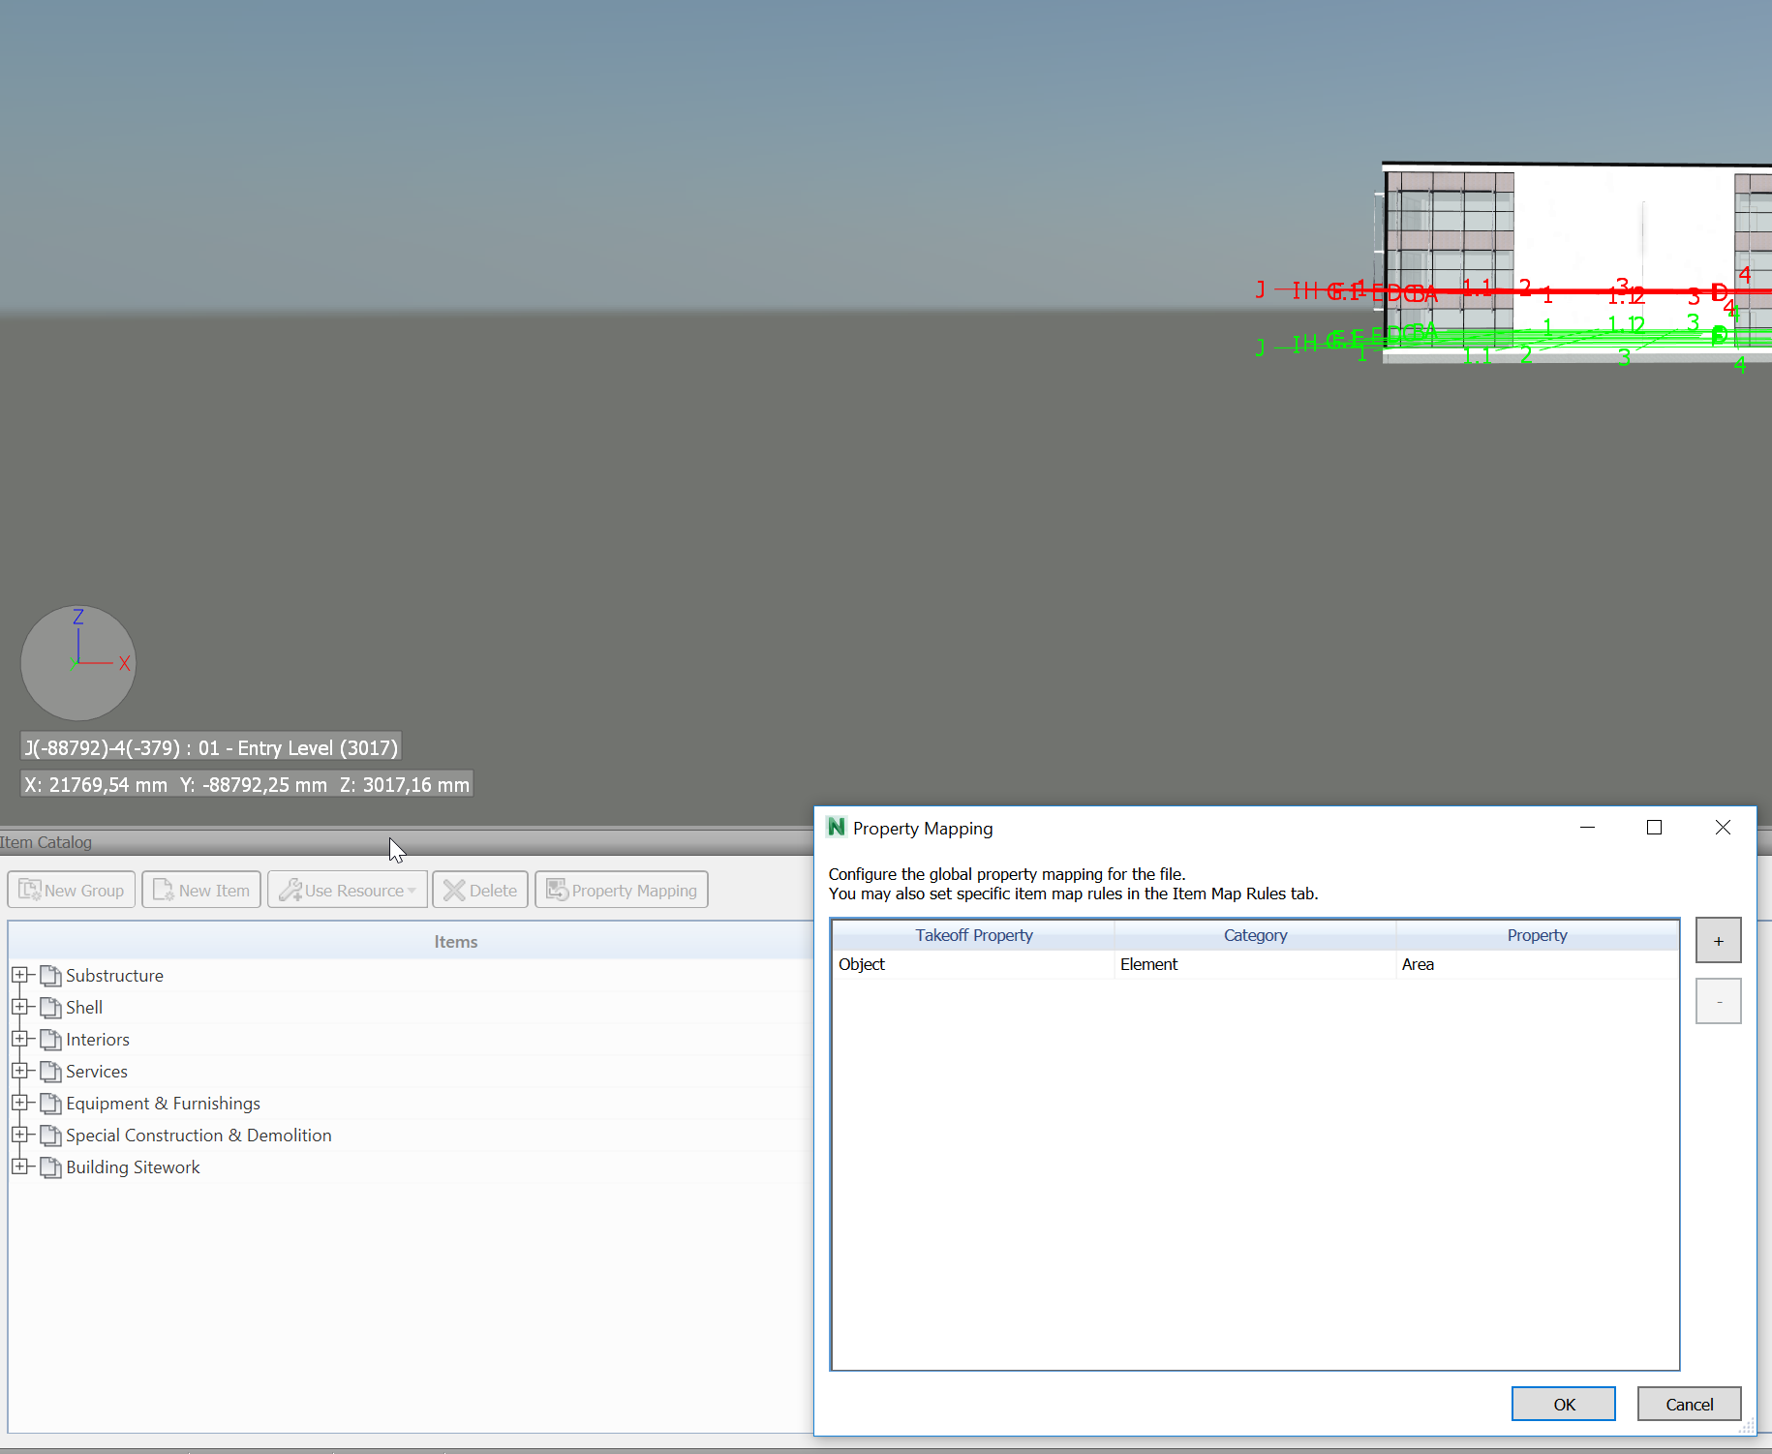Create a New Group in the Item Catalog
1772x1454 pixels.
coord(71,889)
